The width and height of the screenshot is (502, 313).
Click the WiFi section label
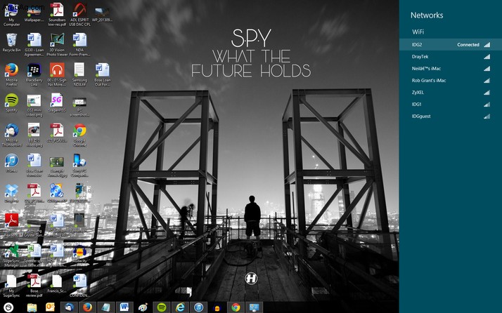click(x=418, y=32)
